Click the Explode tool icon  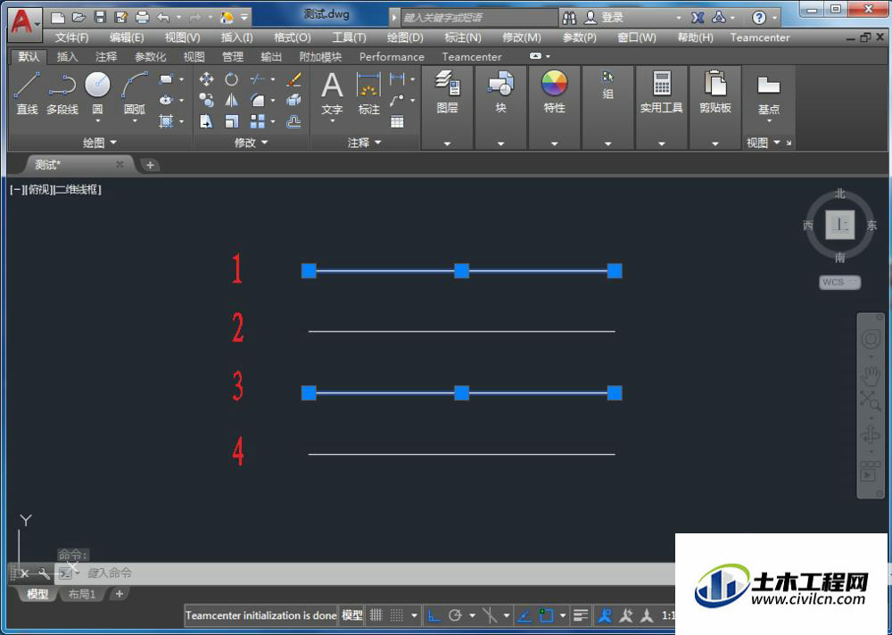click(x=293, y=101)
